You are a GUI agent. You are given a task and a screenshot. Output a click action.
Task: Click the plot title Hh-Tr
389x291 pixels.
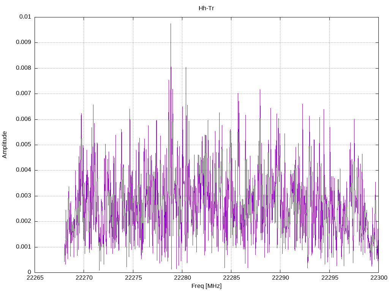[x=206, y=8]
